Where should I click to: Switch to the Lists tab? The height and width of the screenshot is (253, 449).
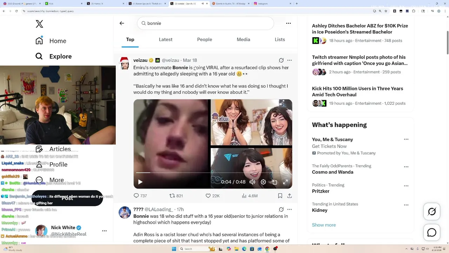[280, 39]
